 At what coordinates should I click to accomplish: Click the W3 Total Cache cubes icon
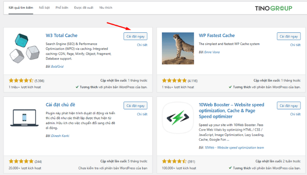pyautogui.click(x=25, y=48)
